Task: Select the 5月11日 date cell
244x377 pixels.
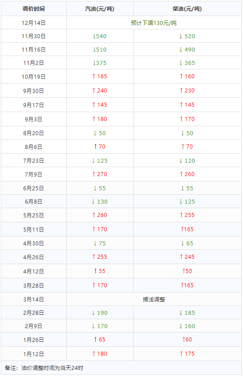Action: click(34, 229)
